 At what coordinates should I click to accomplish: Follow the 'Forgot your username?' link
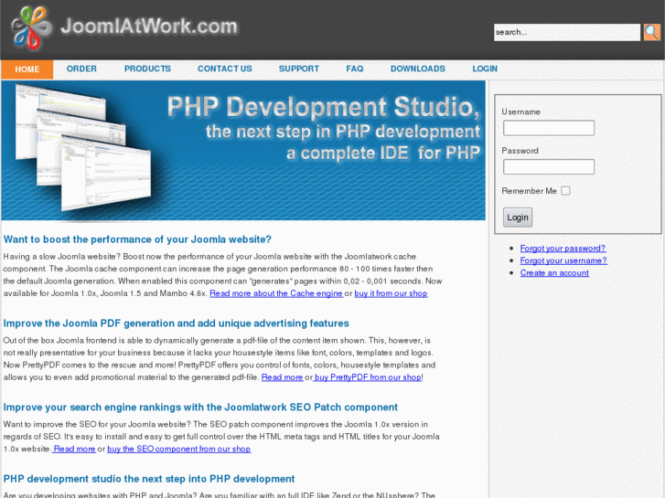pos(563,260)
